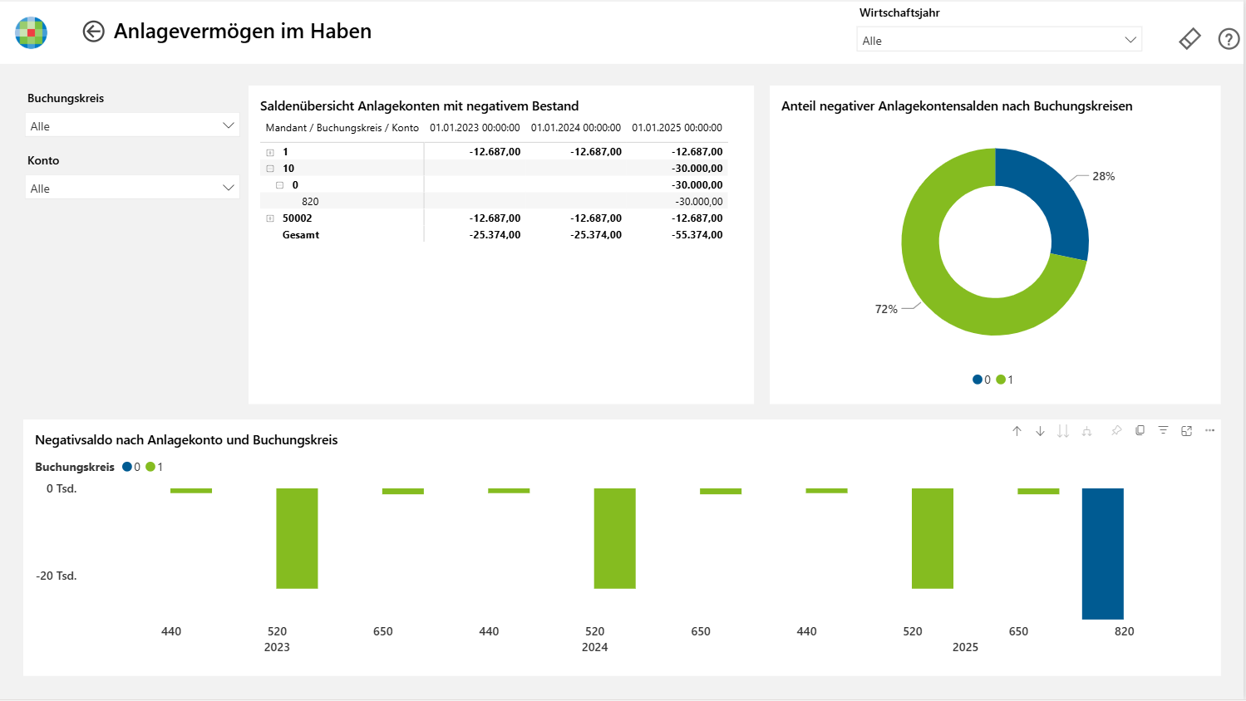Viewport: 1246px width, 701px height.
Task: Expand Mandant row 1 in the table
Action: click(270, 152)
